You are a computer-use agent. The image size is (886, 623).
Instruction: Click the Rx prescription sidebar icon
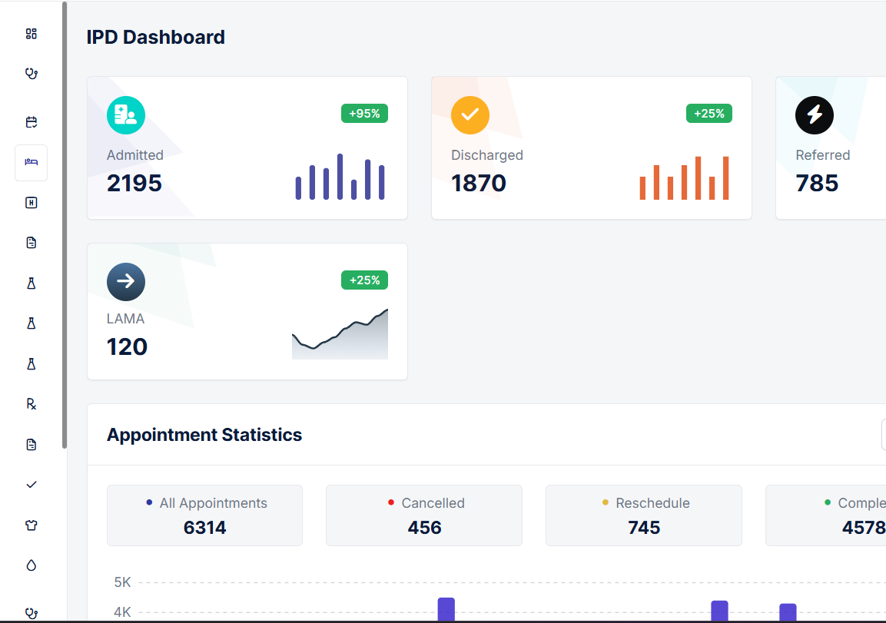tap(31, 404)
